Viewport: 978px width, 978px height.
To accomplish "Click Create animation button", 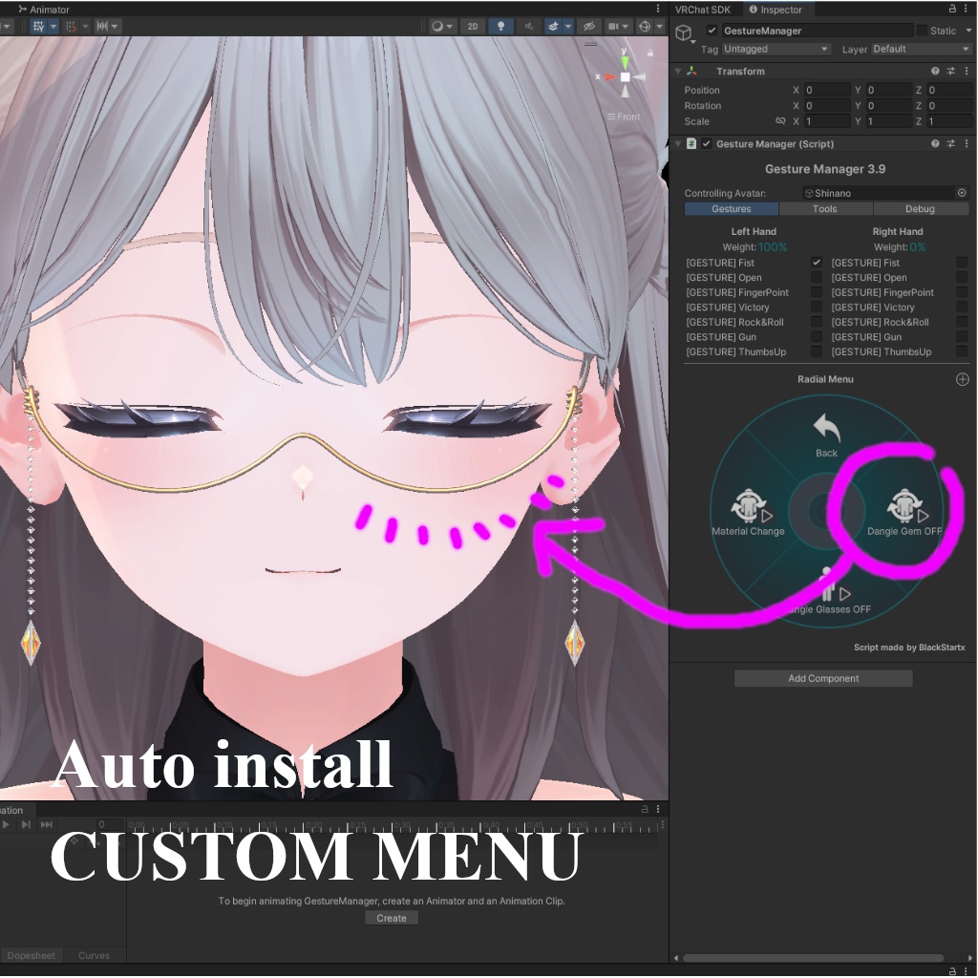I will coord(391,918).
